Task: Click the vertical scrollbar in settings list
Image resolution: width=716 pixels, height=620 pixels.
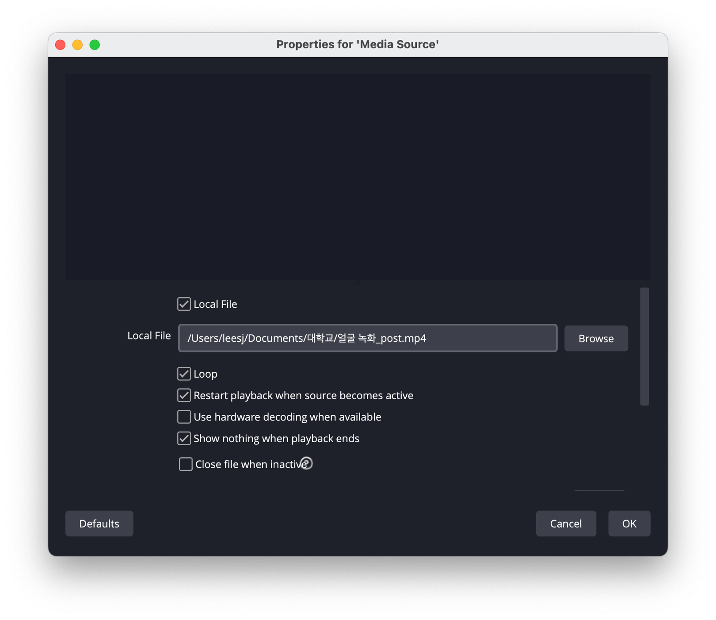Action: [x=644, y=347]
